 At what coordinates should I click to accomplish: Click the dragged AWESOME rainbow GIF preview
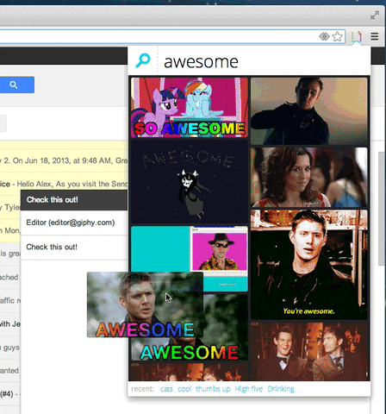(145, 304)
